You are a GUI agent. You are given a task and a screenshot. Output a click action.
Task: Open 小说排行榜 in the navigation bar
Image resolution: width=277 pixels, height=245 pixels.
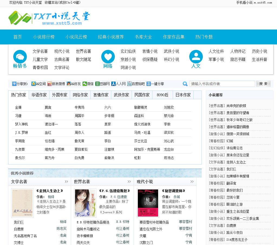click(44, 37)
